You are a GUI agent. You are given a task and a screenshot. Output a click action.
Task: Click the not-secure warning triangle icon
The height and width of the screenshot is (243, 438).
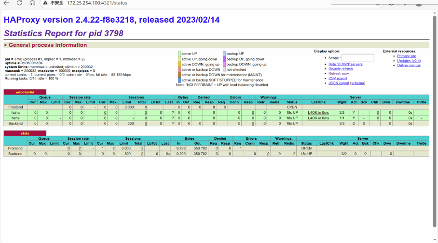coord(45,3)
